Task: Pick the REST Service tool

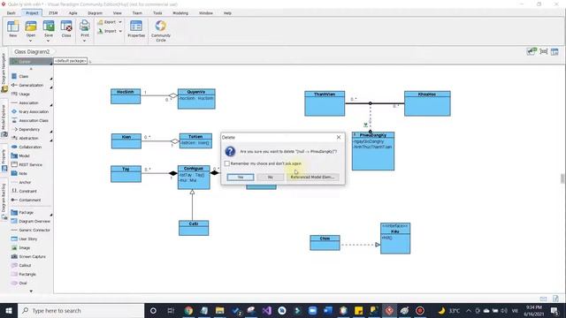Action: pyautogui.click(x=31, y=165)
